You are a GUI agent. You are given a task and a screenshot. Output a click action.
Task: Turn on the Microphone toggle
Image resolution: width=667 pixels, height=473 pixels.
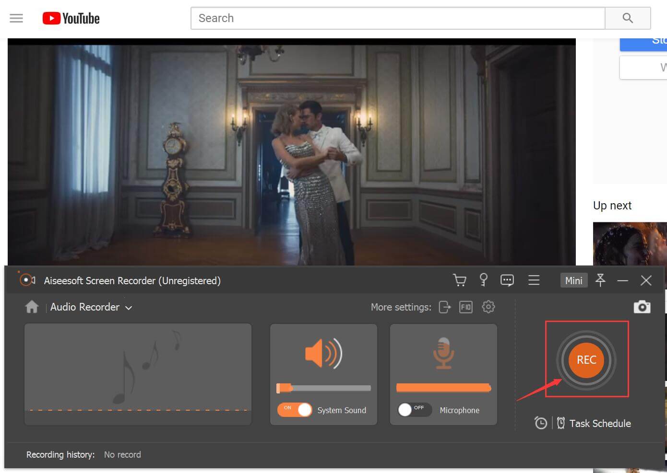(415, 410)
